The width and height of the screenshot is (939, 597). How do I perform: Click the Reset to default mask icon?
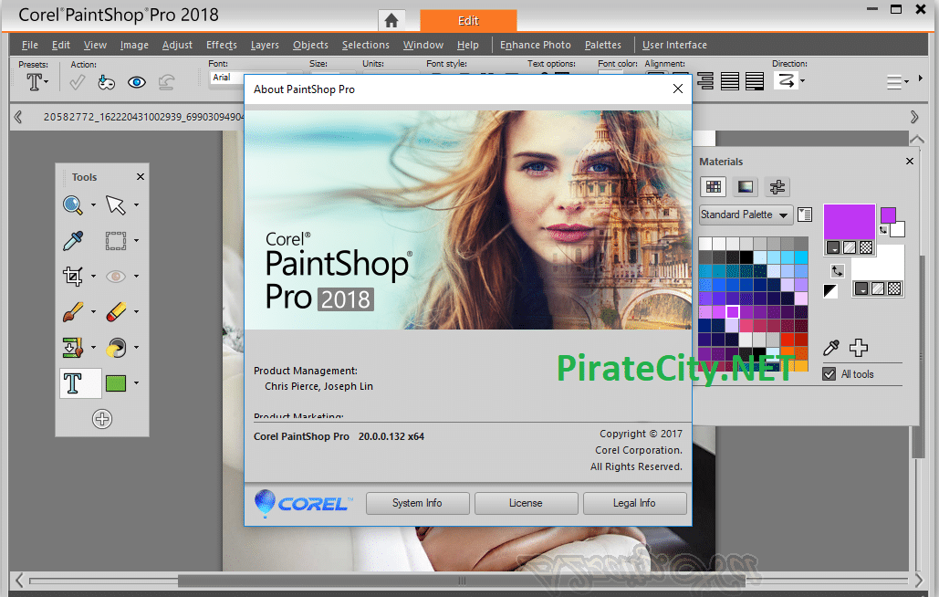point(107,82)
